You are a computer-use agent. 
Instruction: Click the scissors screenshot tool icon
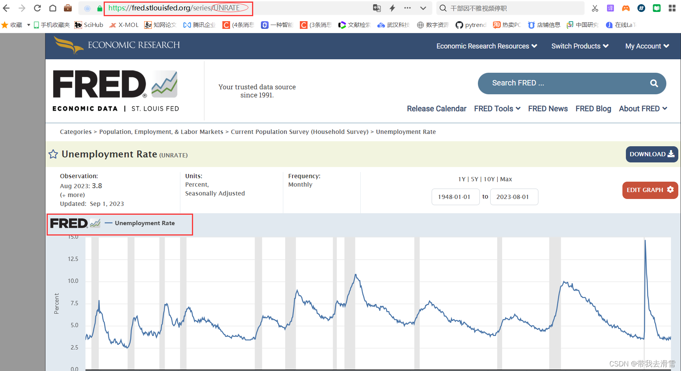tap(595, 8)
